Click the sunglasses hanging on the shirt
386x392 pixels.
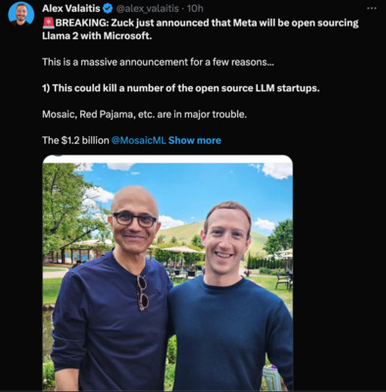pos(143,292)
